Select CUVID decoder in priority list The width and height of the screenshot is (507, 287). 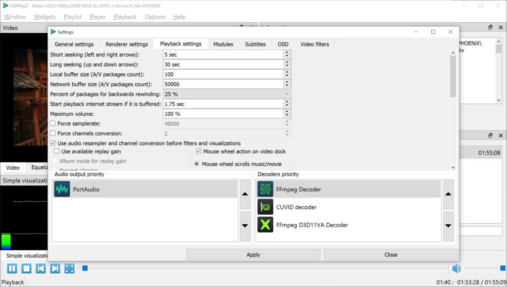pyautogui.click(x=348, y=207)
